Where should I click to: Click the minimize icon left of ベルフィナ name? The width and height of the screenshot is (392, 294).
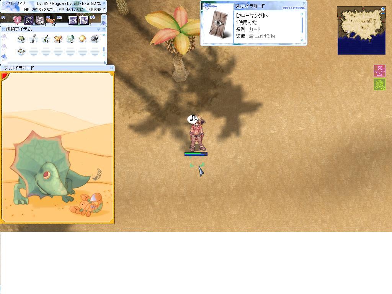[3, 3]
